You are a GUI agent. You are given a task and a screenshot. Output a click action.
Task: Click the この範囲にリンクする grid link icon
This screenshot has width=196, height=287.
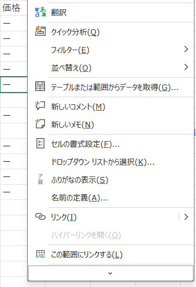(40, 254)
